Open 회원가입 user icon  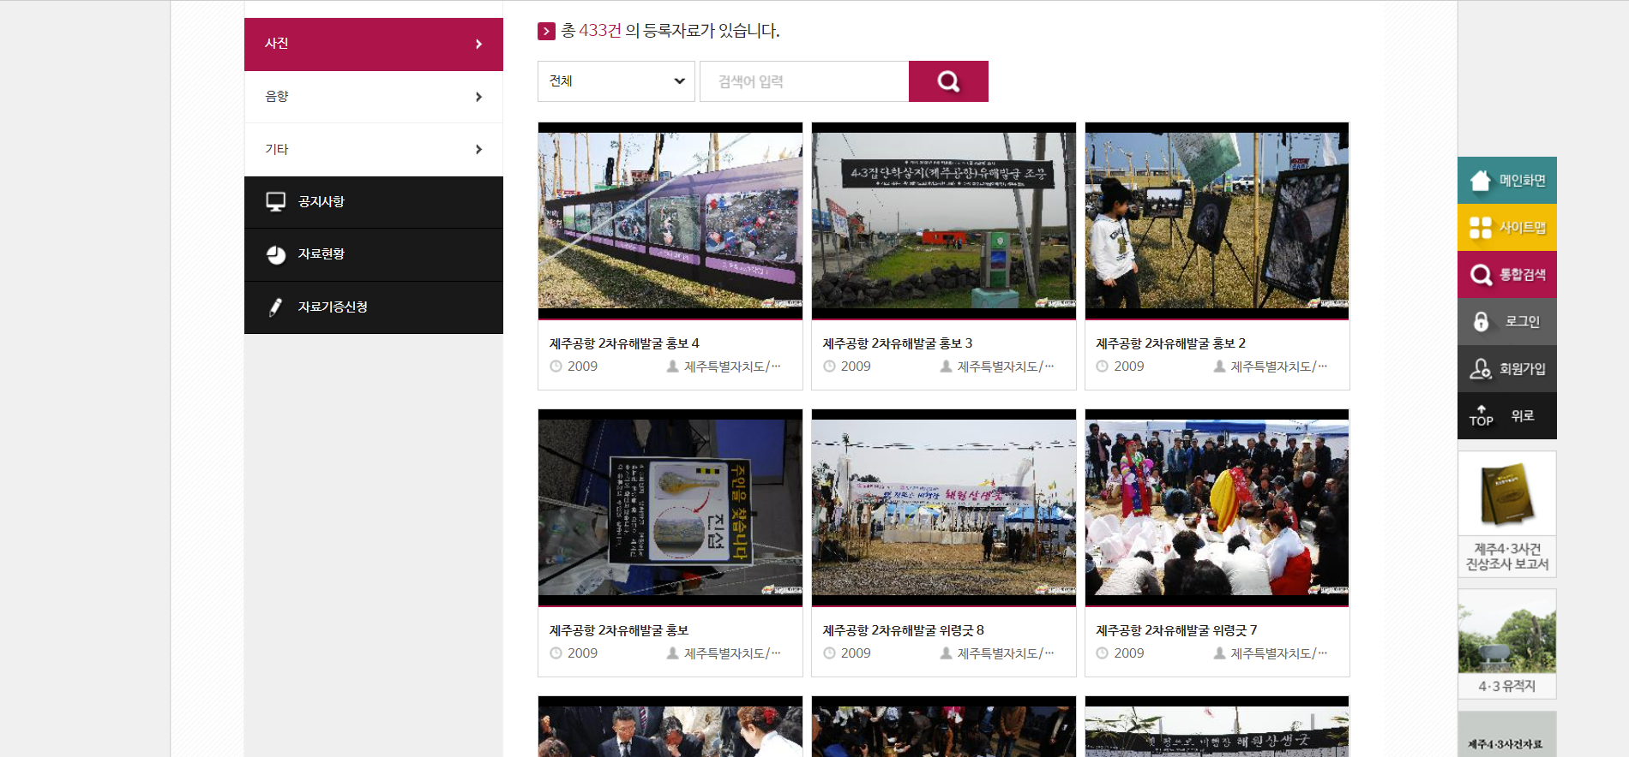1481,368
